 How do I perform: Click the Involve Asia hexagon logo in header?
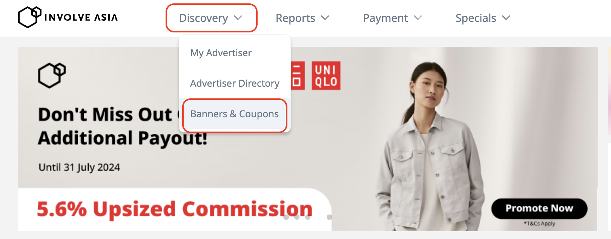click(30, 17)
